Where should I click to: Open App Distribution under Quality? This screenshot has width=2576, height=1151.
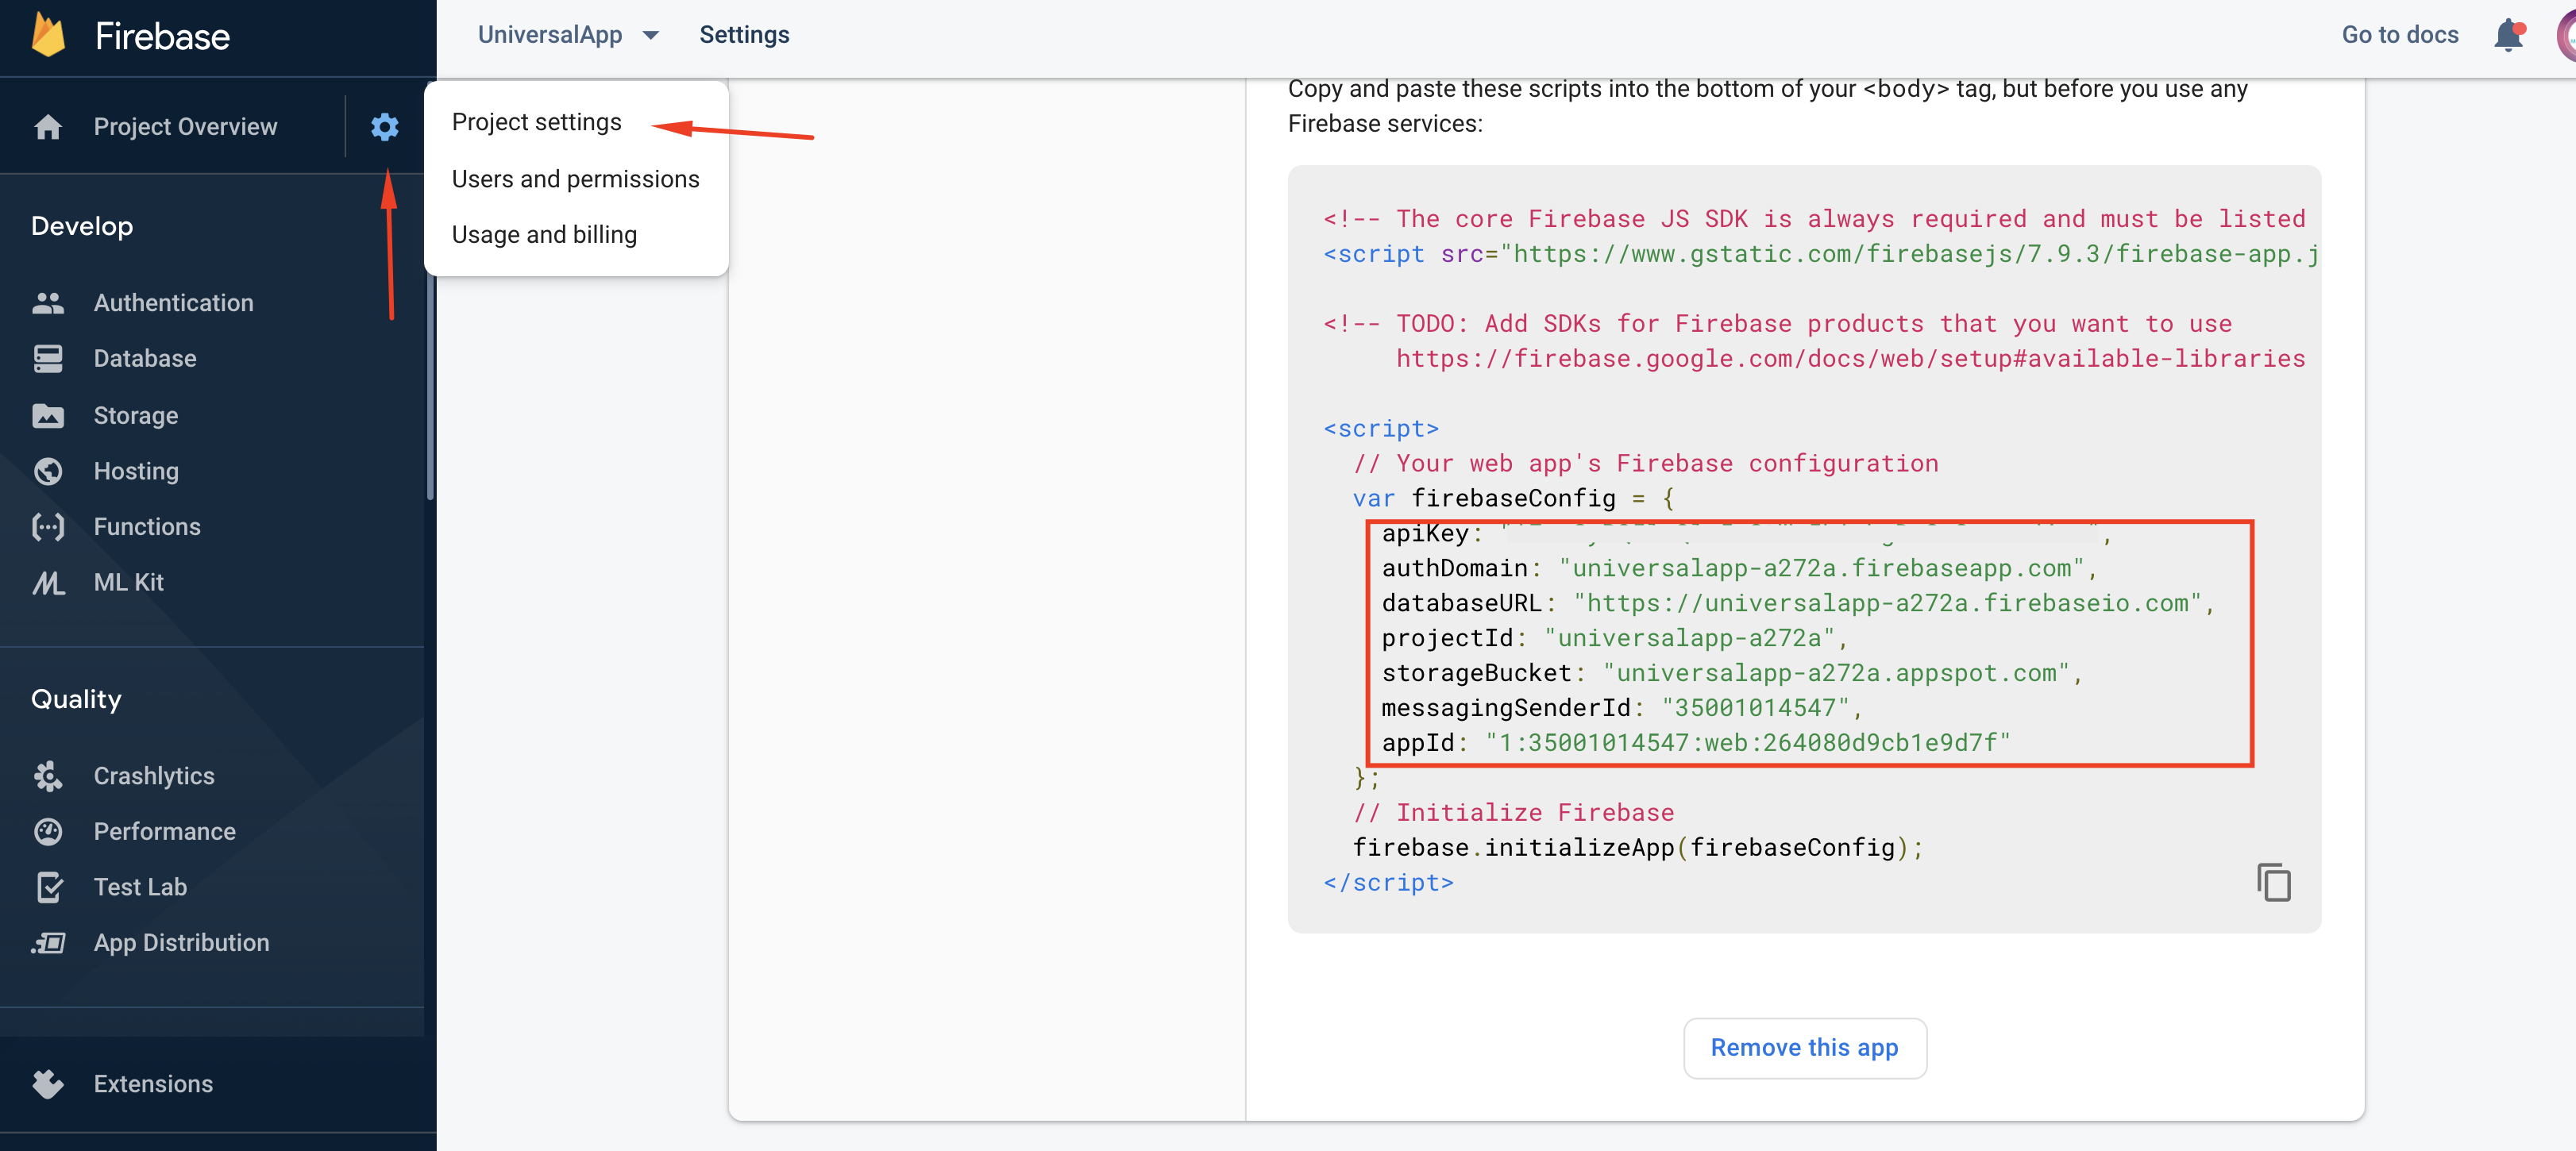[181, 943]
